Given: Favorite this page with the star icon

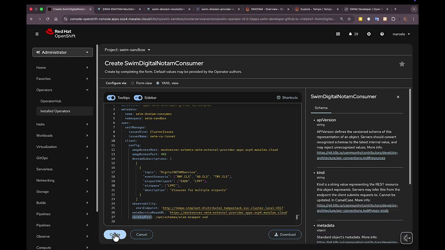Looking at the screenshot, I should 402,64.
